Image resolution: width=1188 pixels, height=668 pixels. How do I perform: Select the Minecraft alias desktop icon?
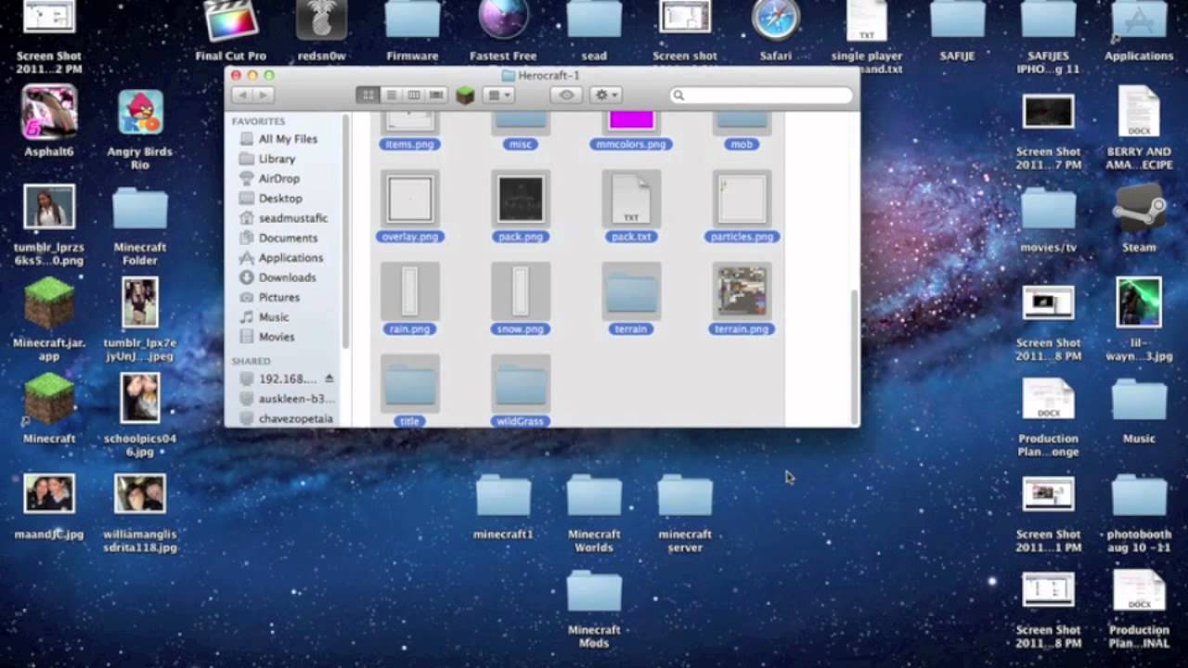tap(49, 399)
